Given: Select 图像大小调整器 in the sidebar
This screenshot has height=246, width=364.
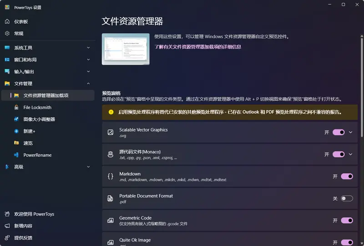Looking at the screenshot, I should click(48, 119).
